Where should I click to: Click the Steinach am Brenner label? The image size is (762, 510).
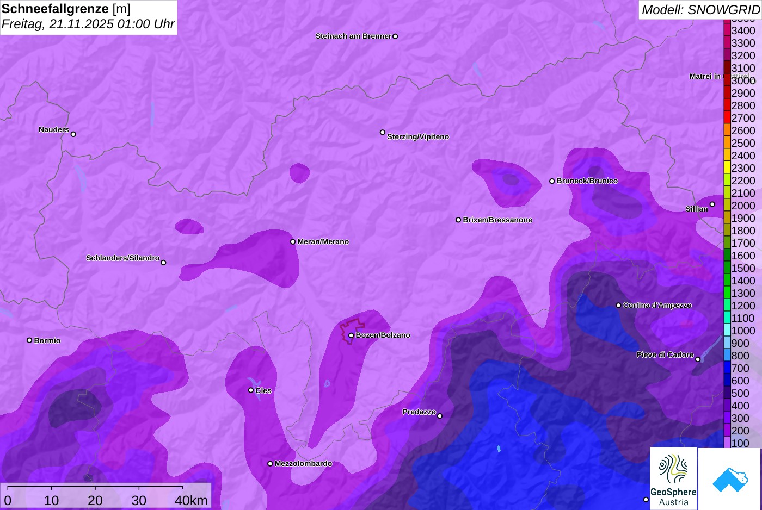(x=353, y=36)
